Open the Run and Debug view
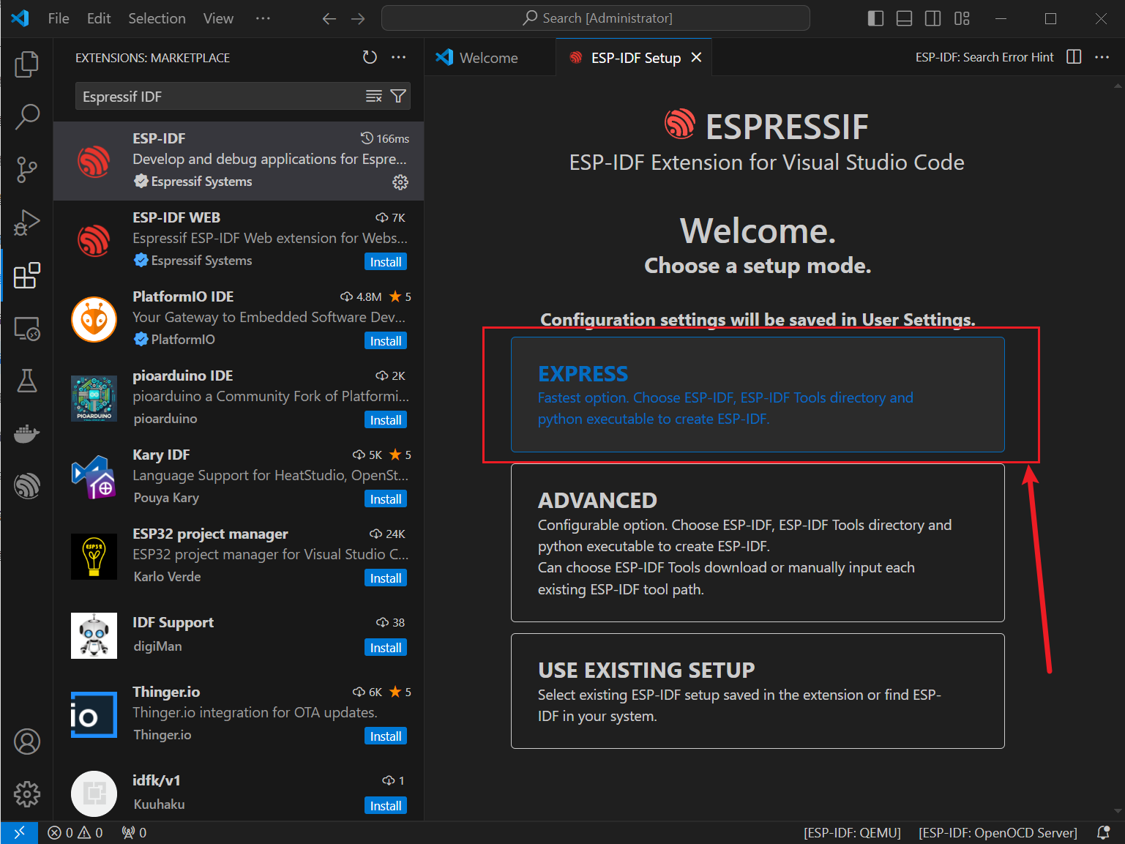This screenshot has height=844, width=1125. 27,222
